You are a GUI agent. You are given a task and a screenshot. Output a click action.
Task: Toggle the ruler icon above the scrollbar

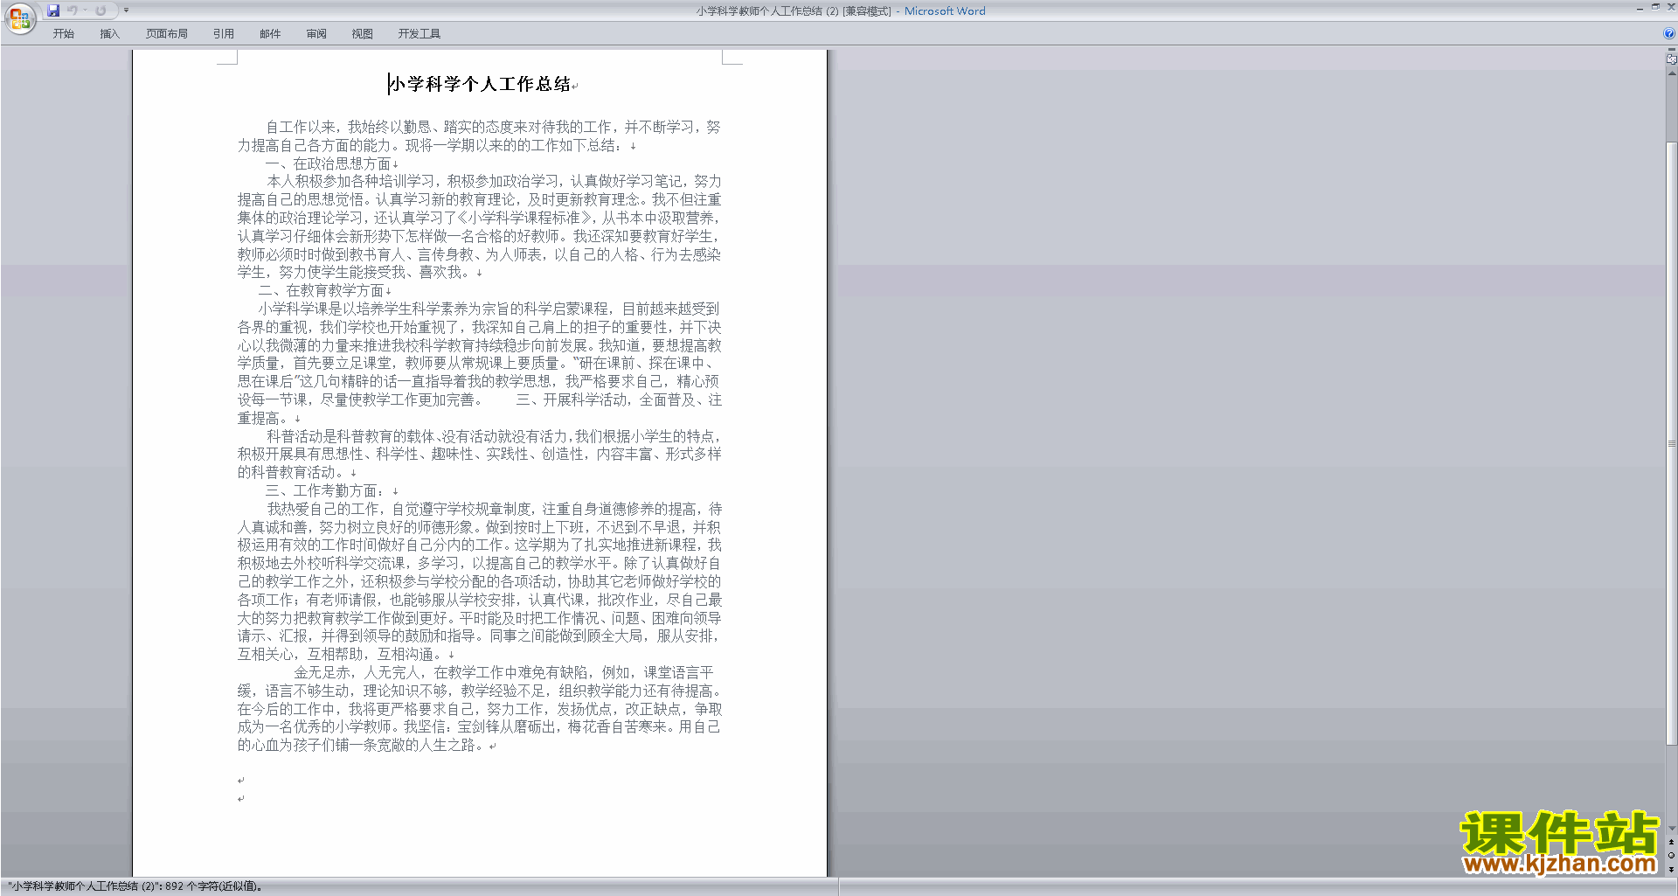point(1671,59)
